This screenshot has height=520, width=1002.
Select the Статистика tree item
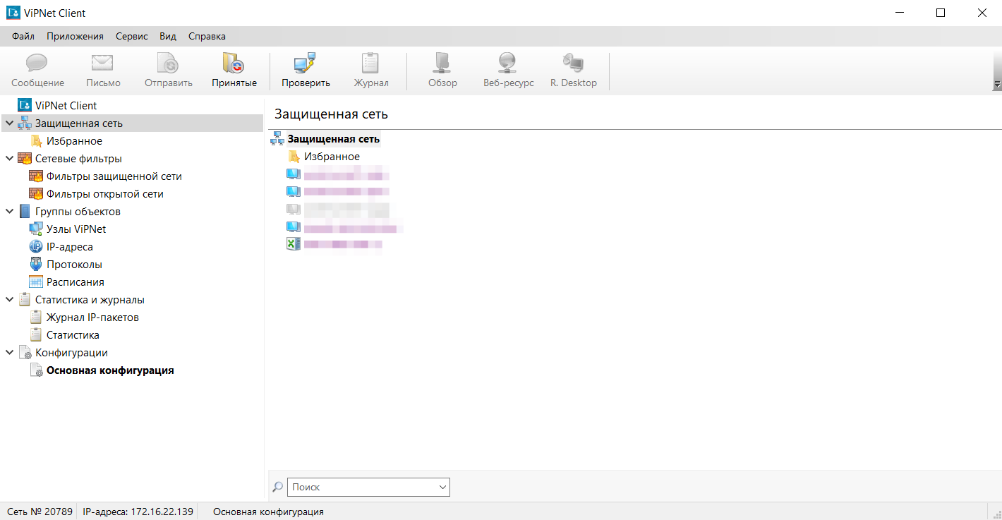click(72, 335)
